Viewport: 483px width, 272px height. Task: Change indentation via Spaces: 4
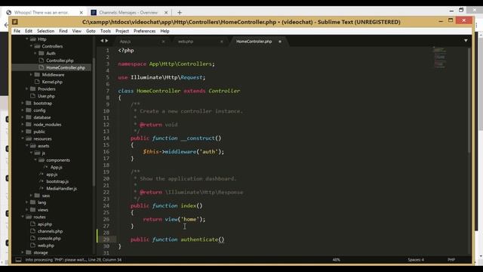416,260
